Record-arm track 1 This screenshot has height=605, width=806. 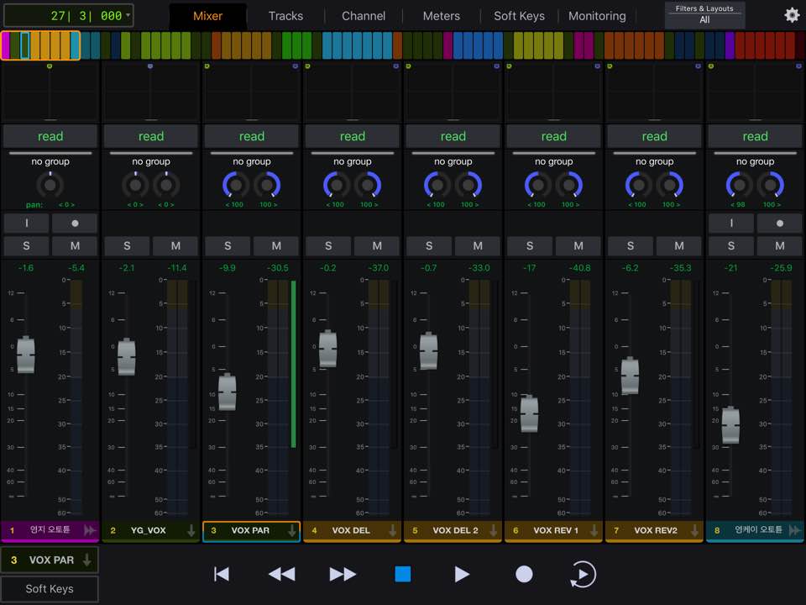pyautogui.click(x=75, y=224)
